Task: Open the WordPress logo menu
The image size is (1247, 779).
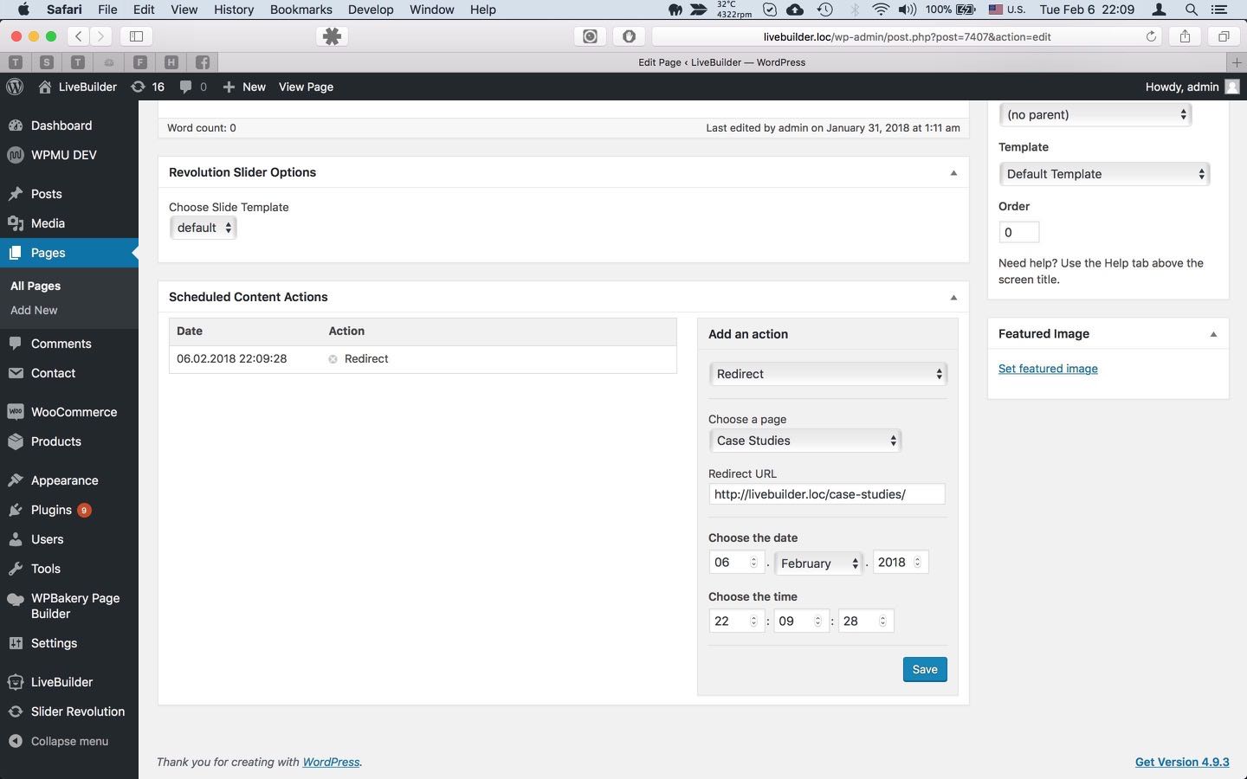Action: tap(15, 87)
